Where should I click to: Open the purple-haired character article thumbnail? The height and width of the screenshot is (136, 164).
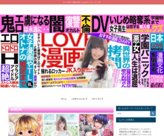96,125
